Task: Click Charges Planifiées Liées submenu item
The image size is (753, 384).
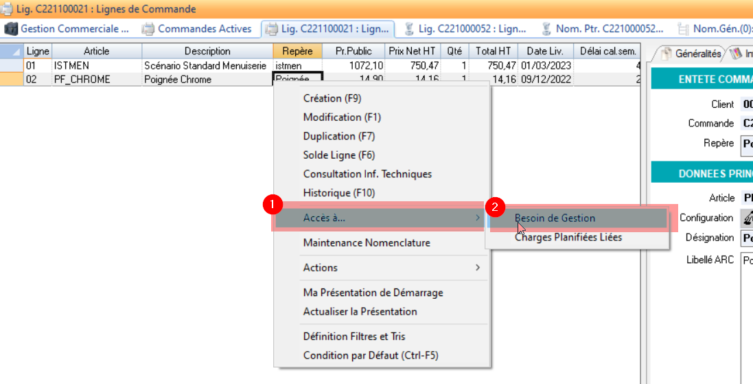Action: click(568, 238)
